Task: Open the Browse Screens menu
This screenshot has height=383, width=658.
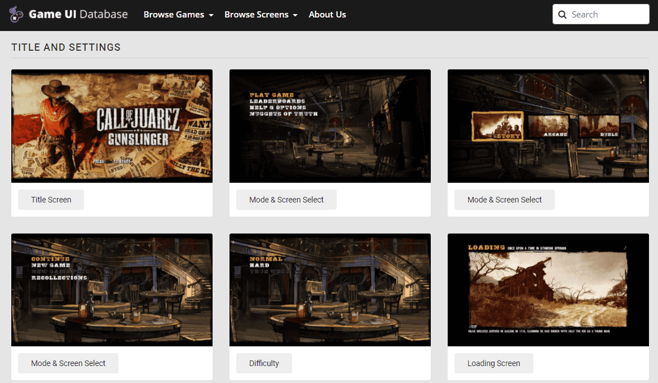Action: point(261,15)
